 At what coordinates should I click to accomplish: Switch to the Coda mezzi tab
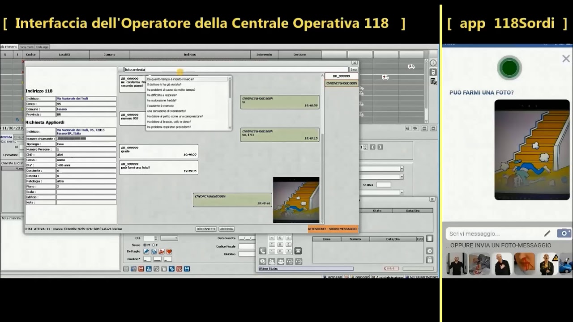click(x=26, y=47)
